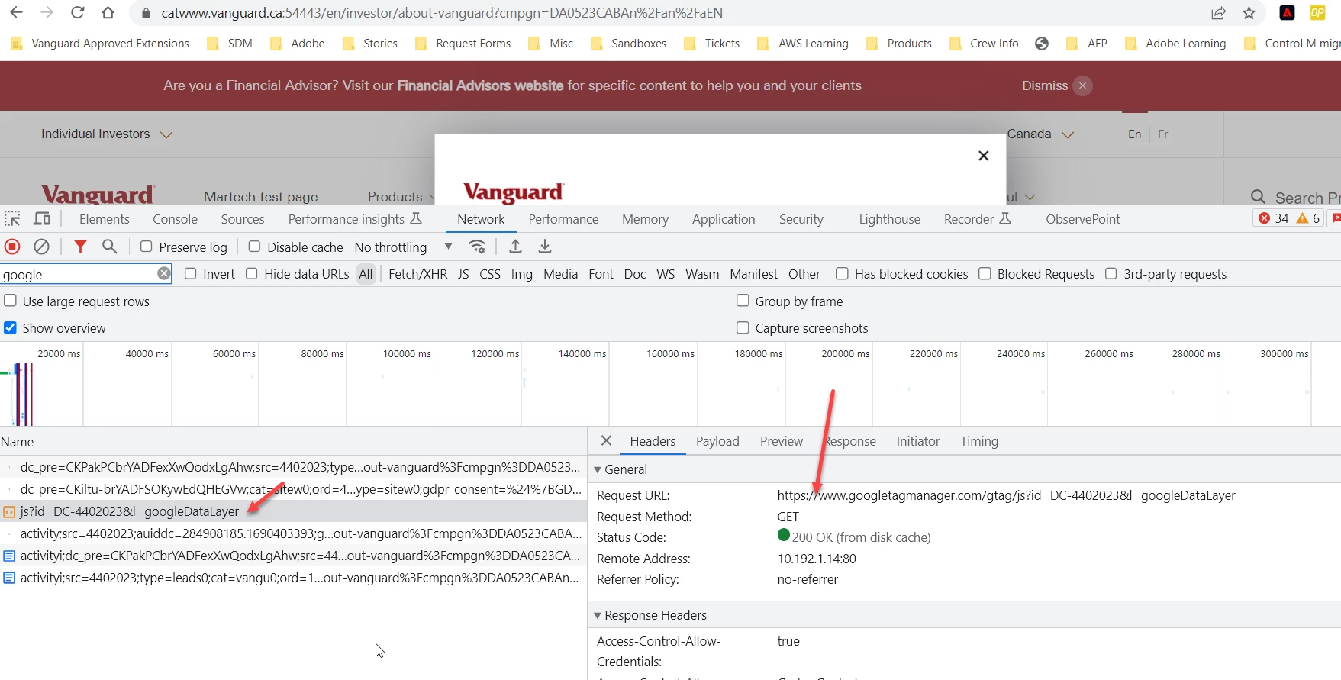Collapse the Response Headers section
Viewport: 1341px width, 680px height.
598,615
